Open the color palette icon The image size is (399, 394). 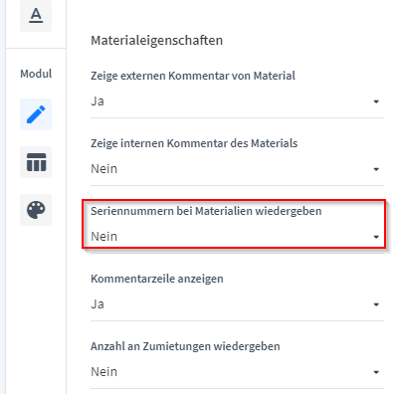(x=36, y=210)
